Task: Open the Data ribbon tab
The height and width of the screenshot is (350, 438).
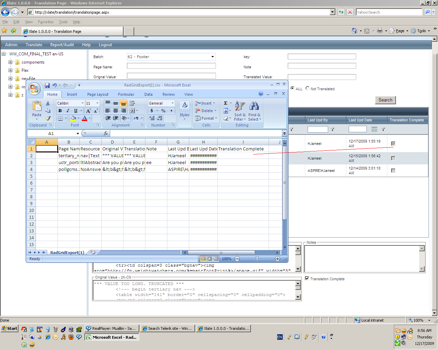Action: pos(149,94)
